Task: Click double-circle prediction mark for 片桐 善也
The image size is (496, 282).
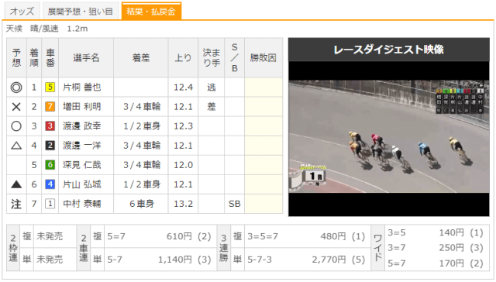Action: point(16,88)
